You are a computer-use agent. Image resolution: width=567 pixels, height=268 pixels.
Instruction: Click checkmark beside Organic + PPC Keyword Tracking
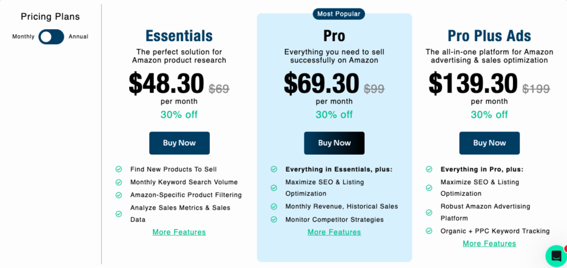click(x=429, y=231)
